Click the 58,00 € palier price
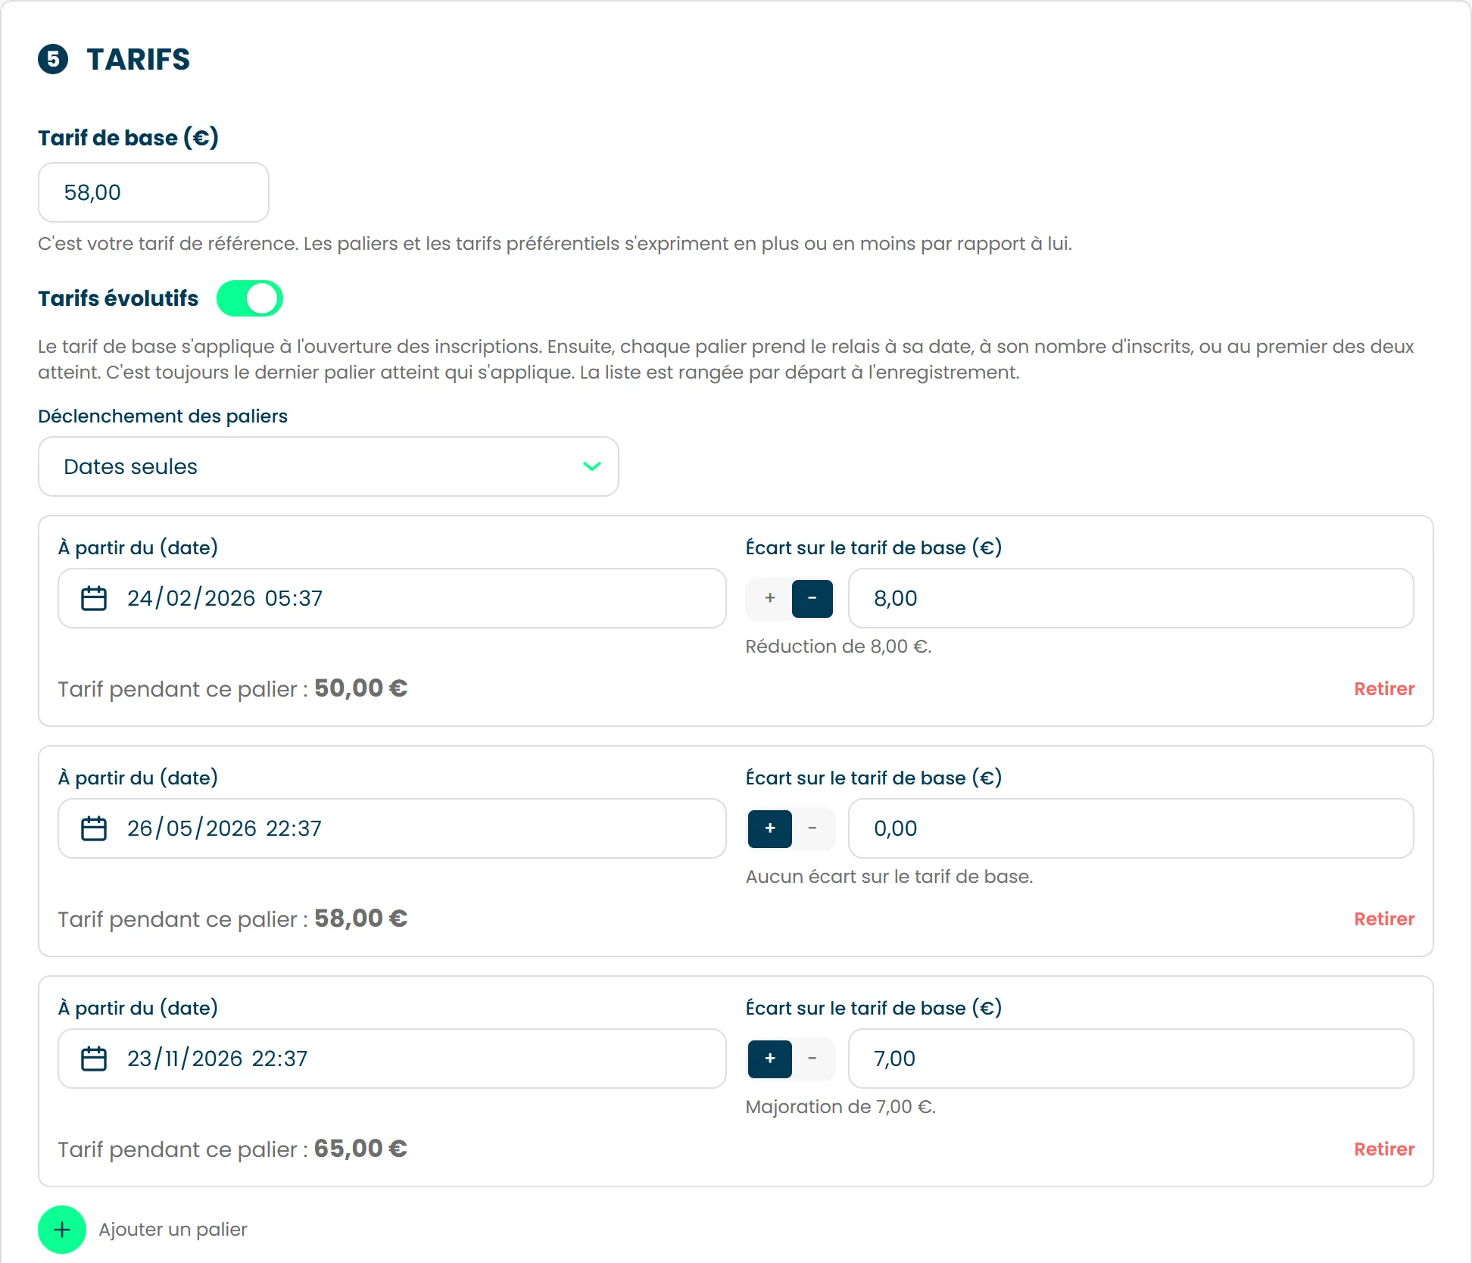 point(360,918)
